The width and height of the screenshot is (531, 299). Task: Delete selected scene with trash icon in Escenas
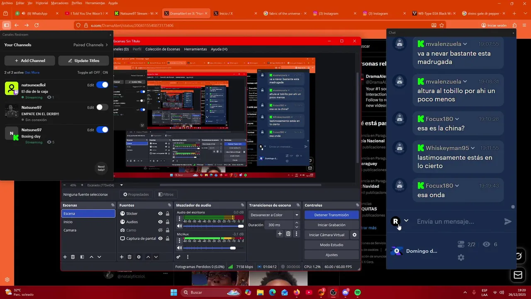point(73,257)
